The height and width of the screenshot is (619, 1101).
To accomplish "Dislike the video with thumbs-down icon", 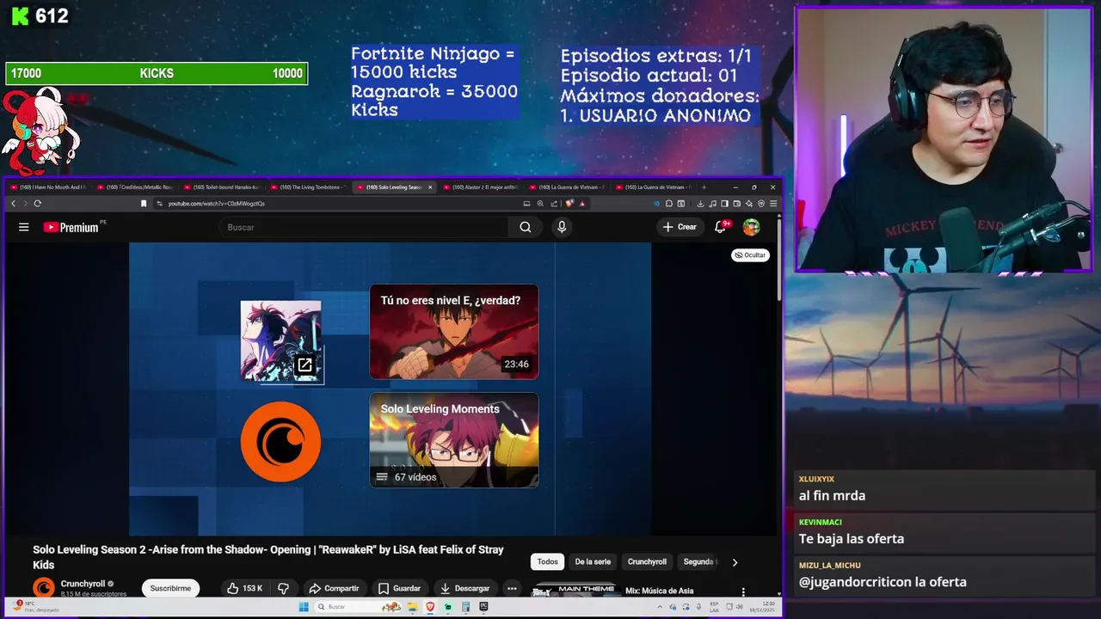I will pyautogui.click(x=283, y=588).
